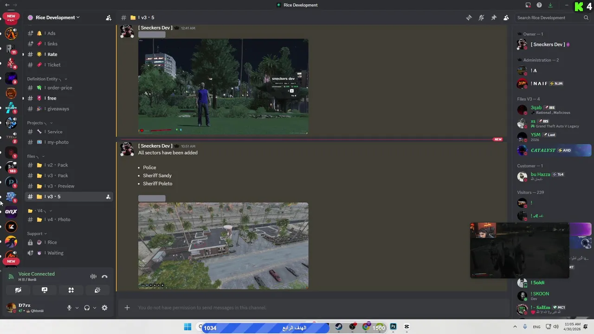Click invite people icon beside server name
Viewport: 594px width, 334px height.
point(109,18)
